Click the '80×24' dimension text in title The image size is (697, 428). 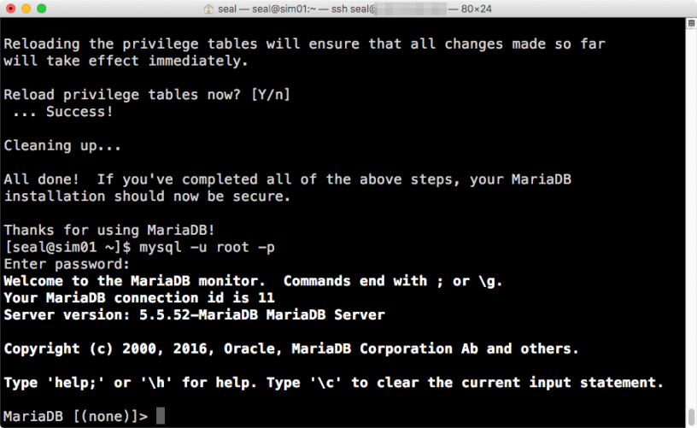tap(476, 9)
